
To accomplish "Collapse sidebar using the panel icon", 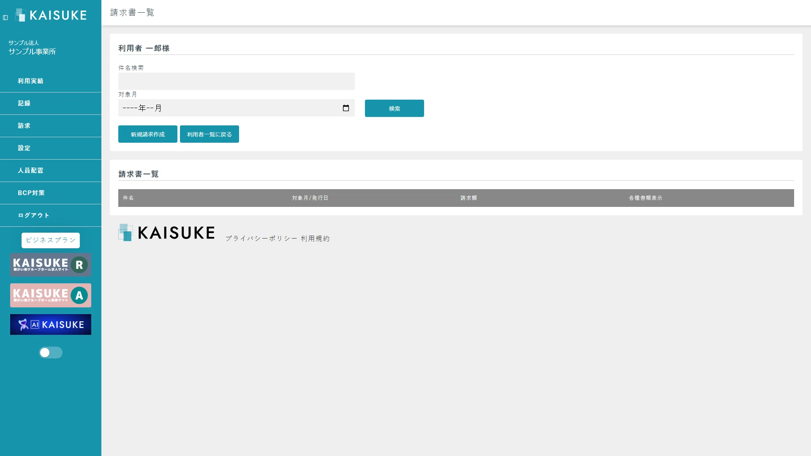I will coord(5,18).
